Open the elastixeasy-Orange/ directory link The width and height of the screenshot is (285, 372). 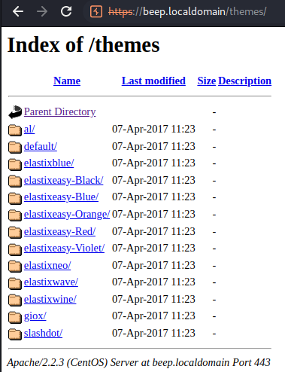(x=67, y=215)
